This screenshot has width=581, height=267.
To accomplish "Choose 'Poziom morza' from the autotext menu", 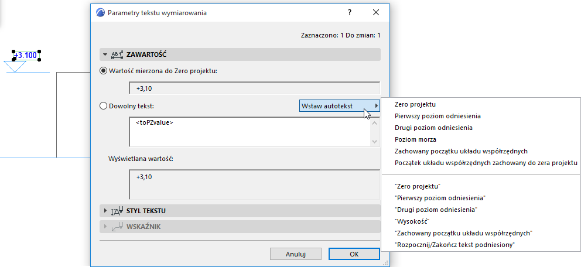I will (415, 139).
